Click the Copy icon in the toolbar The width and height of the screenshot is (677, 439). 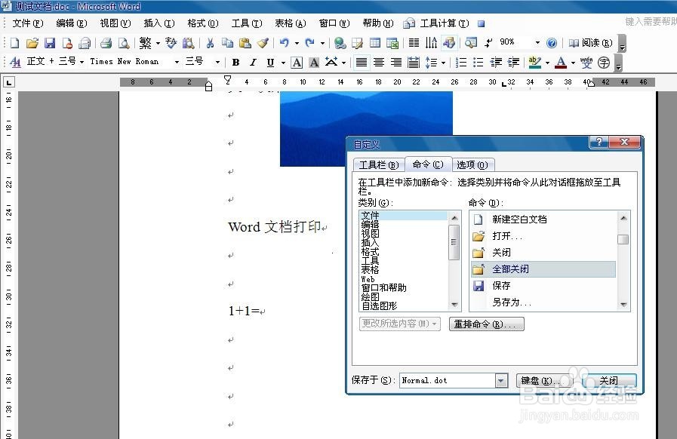coord(227,43)
